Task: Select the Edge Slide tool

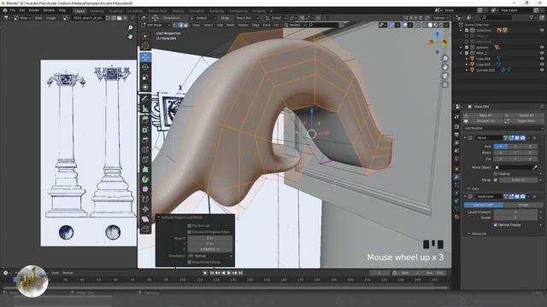Action: (x=145, y=199)
